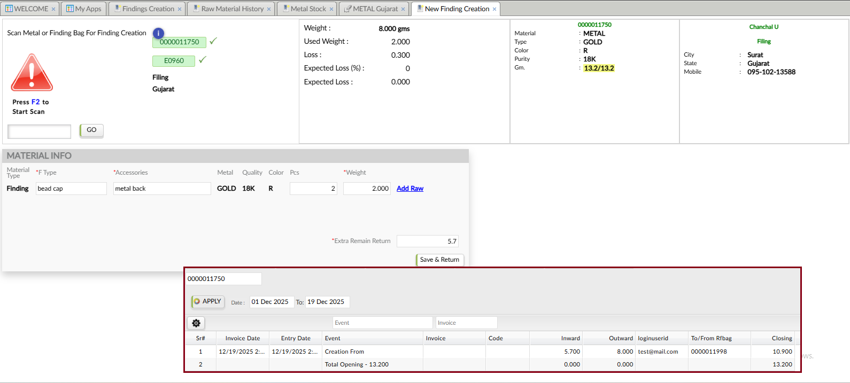
Task: Open the METAL Gujarat tab
Action: click(x=375, y=9)
